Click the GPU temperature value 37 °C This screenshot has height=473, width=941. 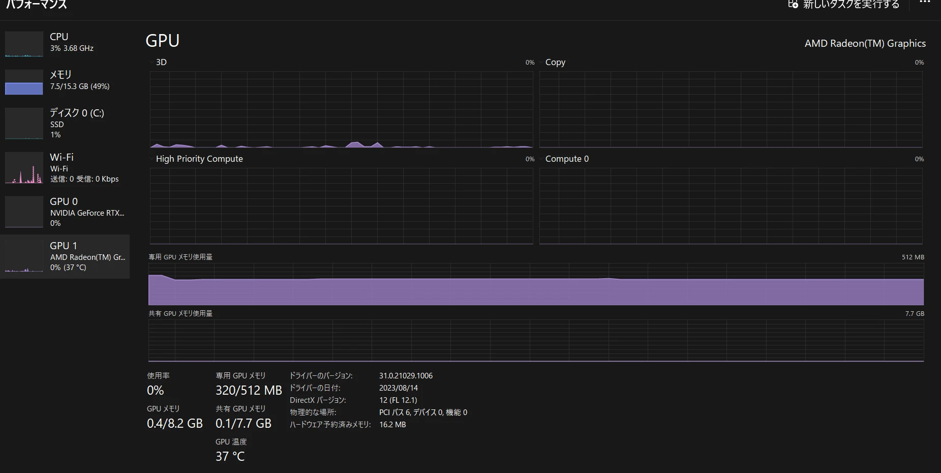click(x=230, y=456)
